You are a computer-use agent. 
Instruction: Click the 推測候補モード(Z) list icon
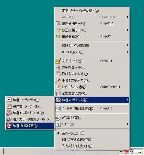58,24
